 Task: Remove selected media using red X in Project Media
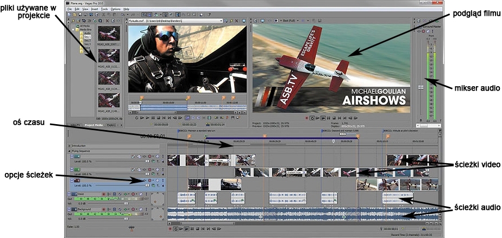point(107,21)
